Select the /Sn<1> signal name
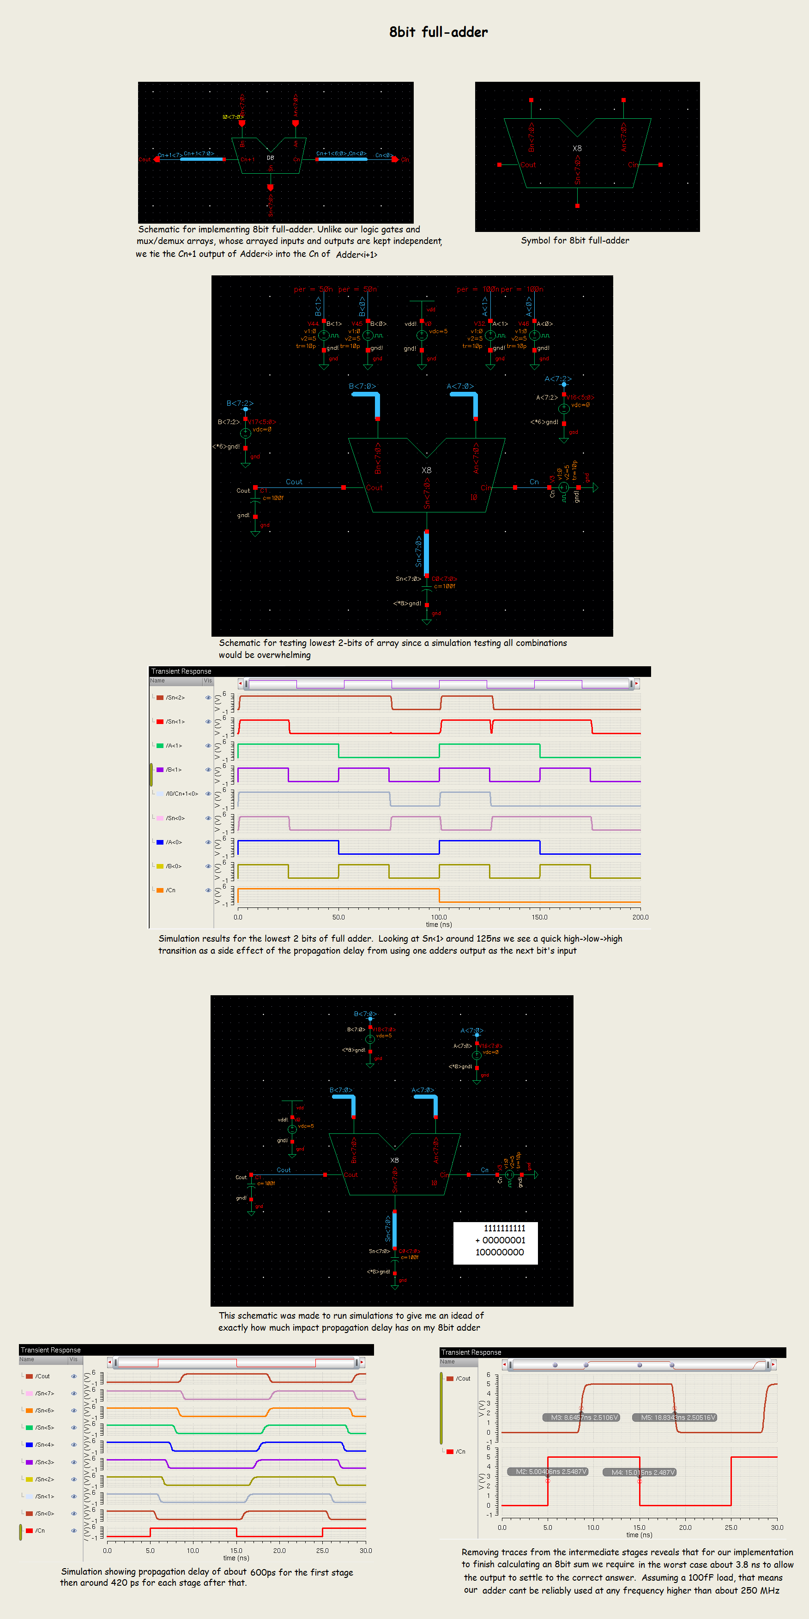The width and height of the screenshot is (809, 1619). tap(175, 722)
